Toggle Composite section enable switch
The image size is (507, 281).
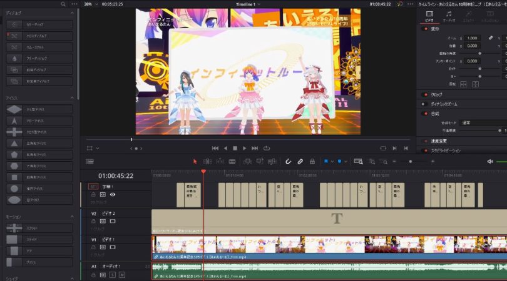point(425,114)
